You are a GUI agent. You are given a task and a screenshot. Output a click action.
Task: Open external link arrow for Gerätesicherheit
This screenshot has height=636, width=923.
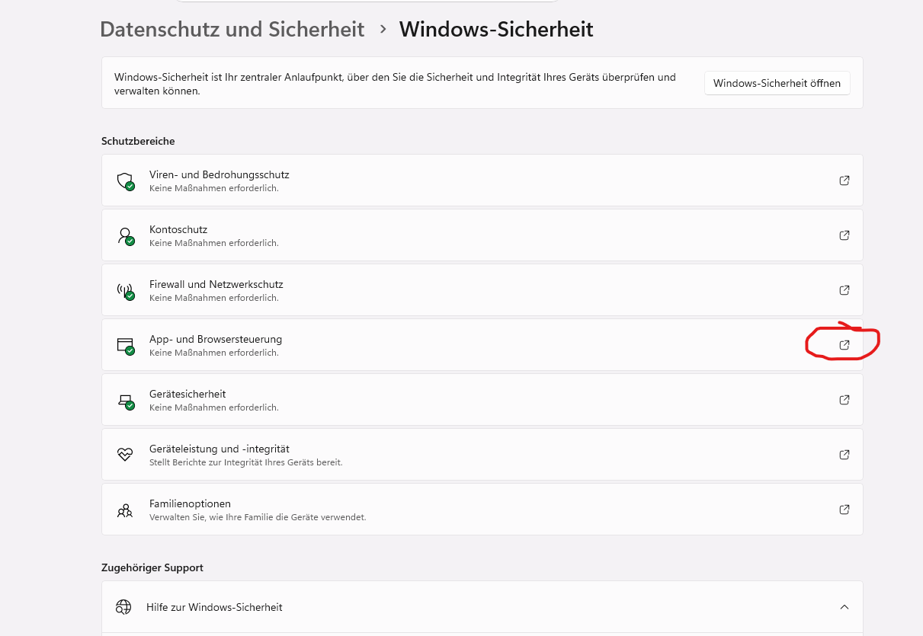pos(844,400)
